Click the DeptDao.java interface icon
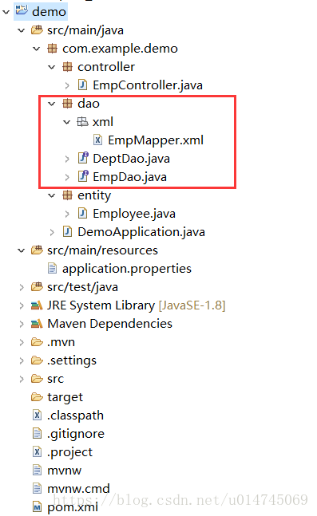 tap(83, 158)
